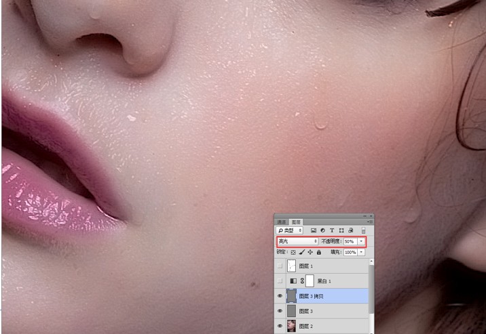
Task: Select layer name 图层 2
Action: coord(306,327)
